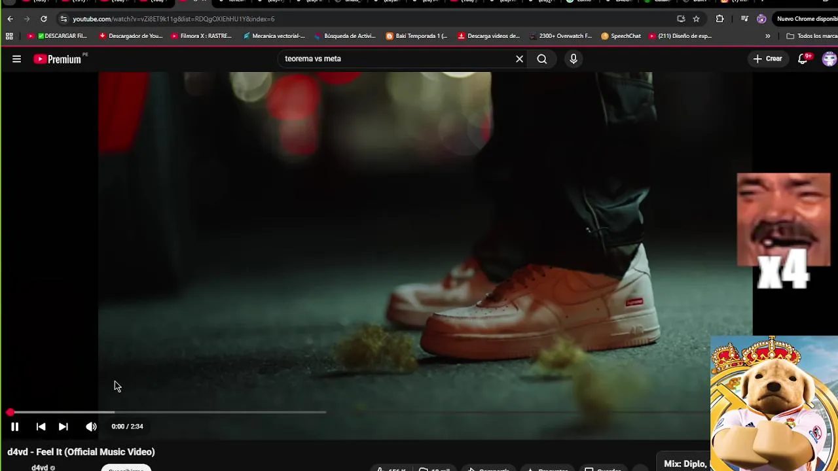Skip to previous video in playlist

[x=41, y=427]
